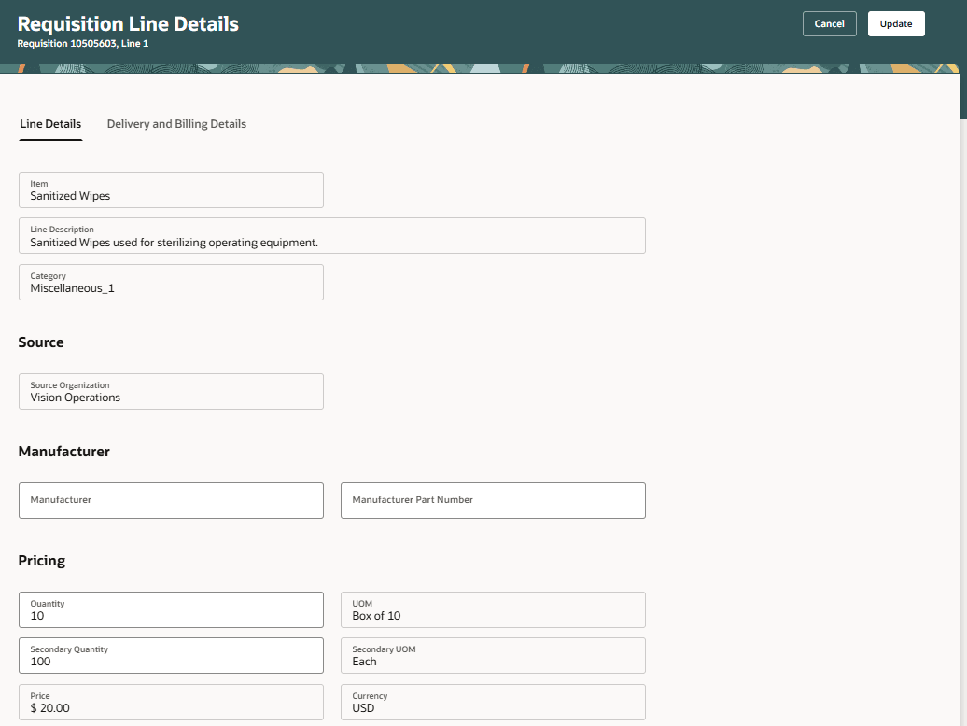Click the Manufacturer section heading
This screenshot has width=967, height=726.
pos(64,451)
